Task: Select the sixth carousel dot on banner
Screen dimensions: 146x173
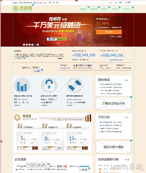Action: pos(38,45)
